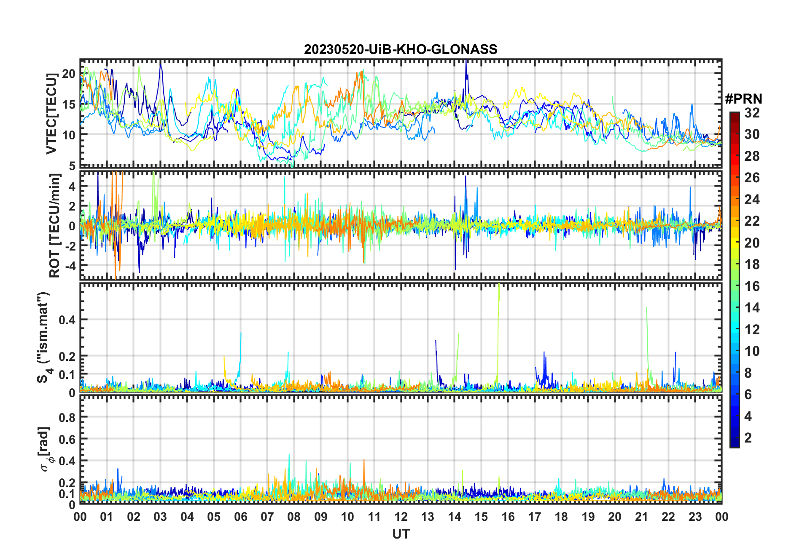Screen dimensions: 802x560
Task: Click the 15 hour tick on x-axis
Action: [x=481, y=517]
